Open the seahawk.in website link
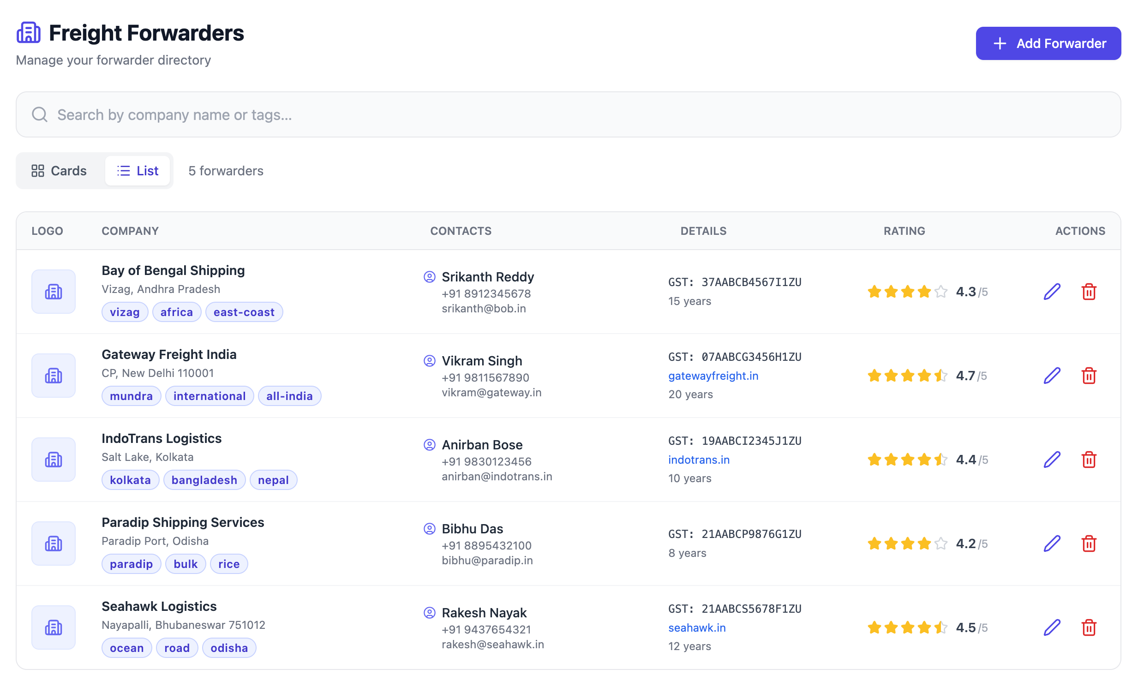Image resolution: width=1138 pixels, height=687 pixels. [x=696, y=627]
